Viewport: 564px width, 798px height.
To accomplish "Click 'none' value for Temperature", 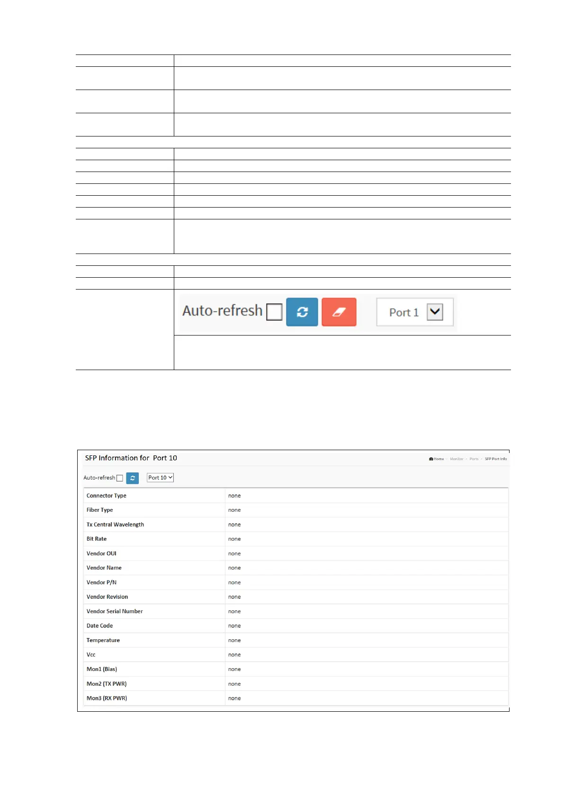I will [234, 640].
